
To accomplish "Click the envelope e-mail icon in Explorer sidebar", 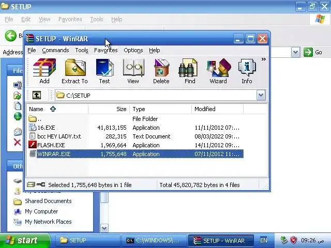I will coord(18,132).
